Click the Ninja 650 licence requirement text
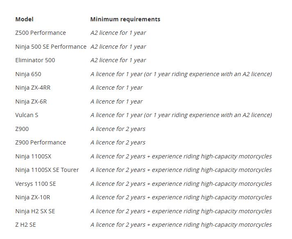This screenshot has height=239, width=292. (x=181, y=74)
